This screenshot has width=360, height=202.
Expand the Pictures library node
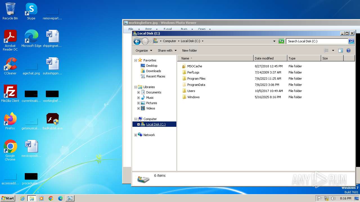pos(138,103)
